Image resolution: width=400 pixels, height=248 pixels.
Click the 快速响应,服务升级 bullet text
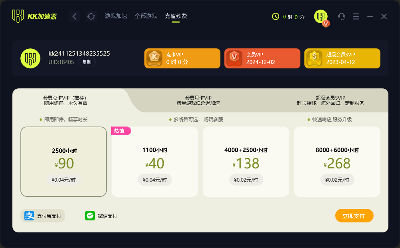click(332, 120)
